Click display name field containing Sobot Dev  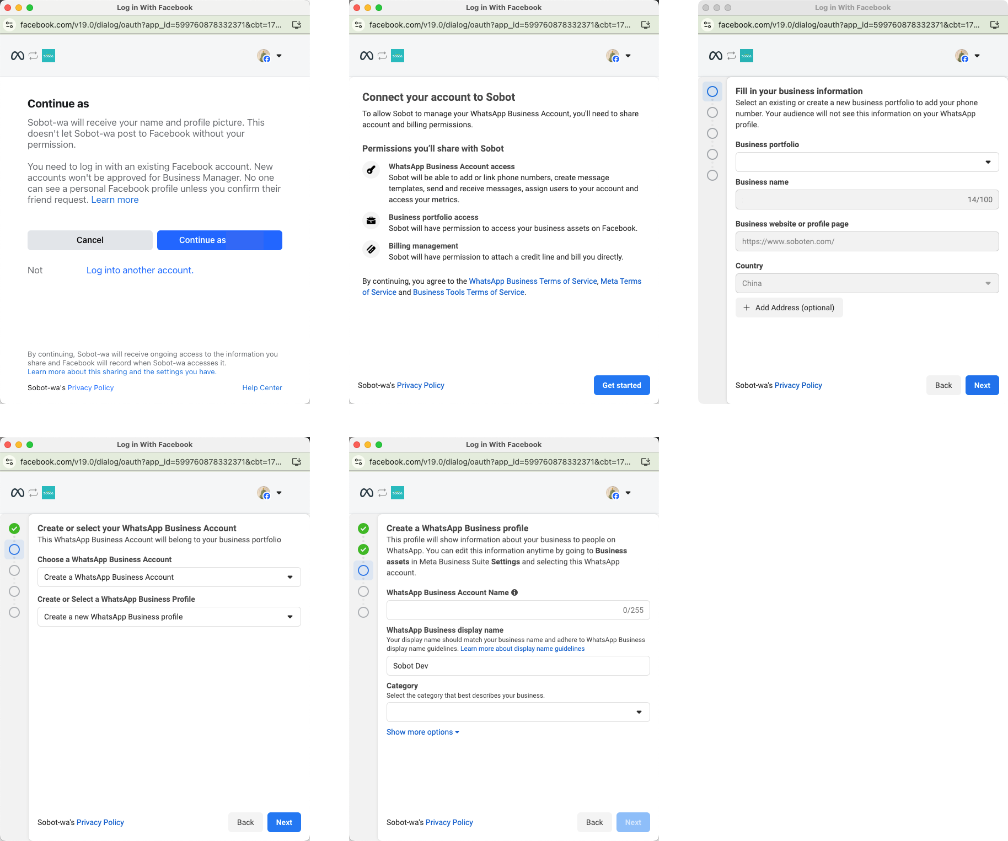tap(518, 666)
